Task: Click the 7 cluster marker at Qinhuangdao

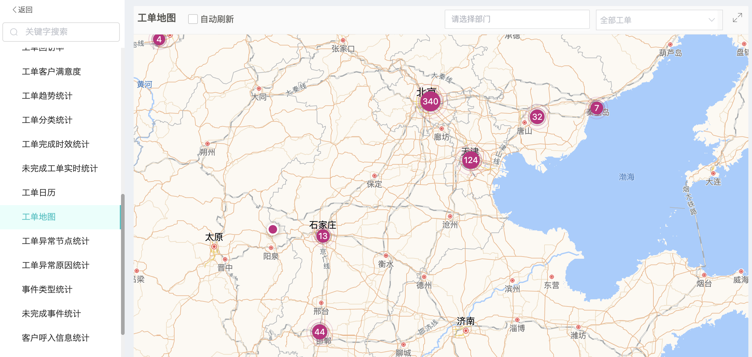Action: pos(597,108)
